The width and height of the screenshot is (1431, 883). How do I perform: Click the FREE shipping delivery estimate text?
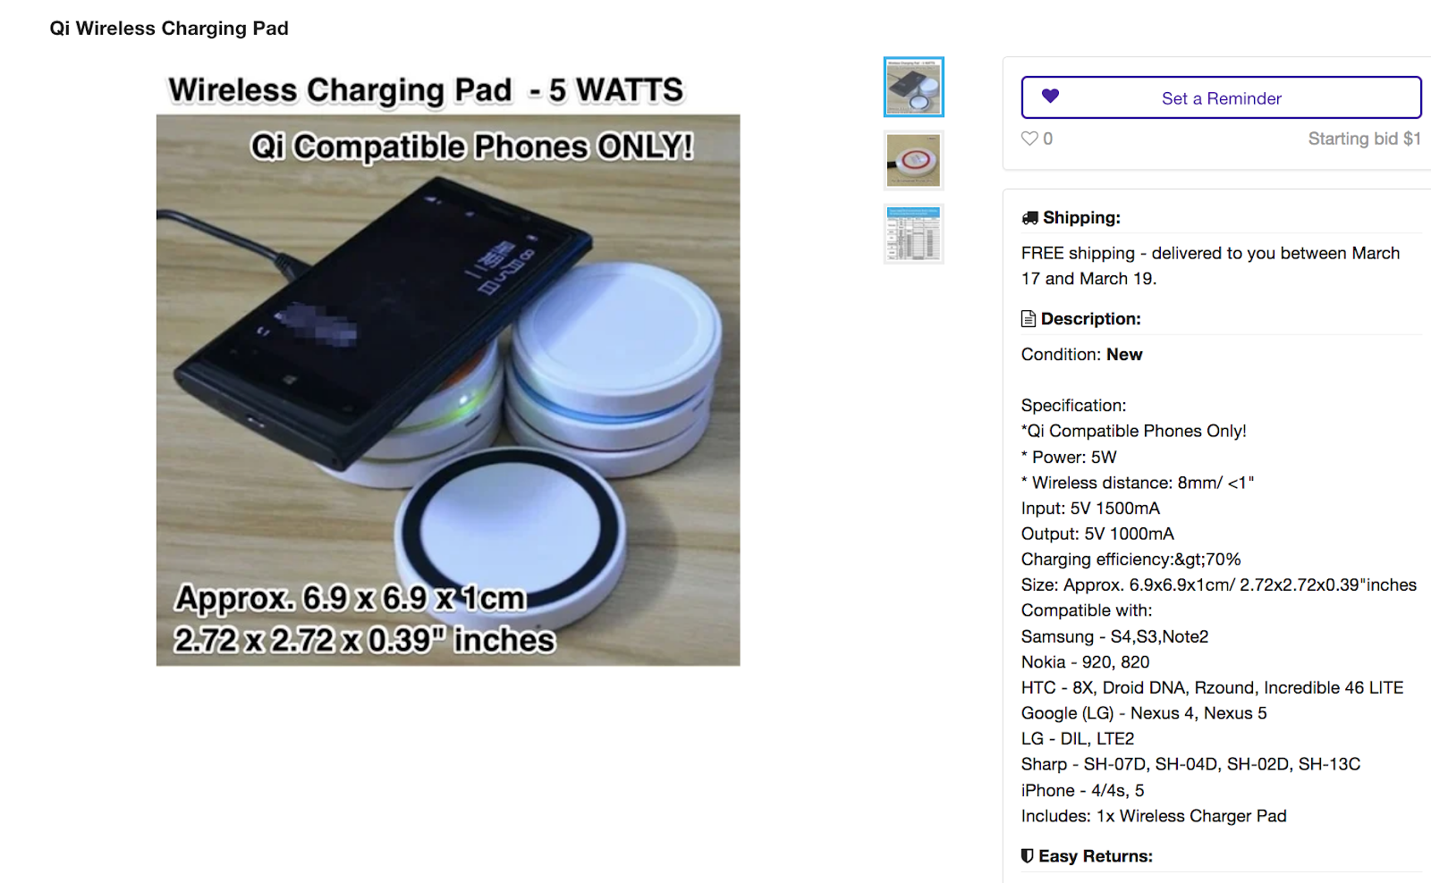click(x=1210, y=265)
